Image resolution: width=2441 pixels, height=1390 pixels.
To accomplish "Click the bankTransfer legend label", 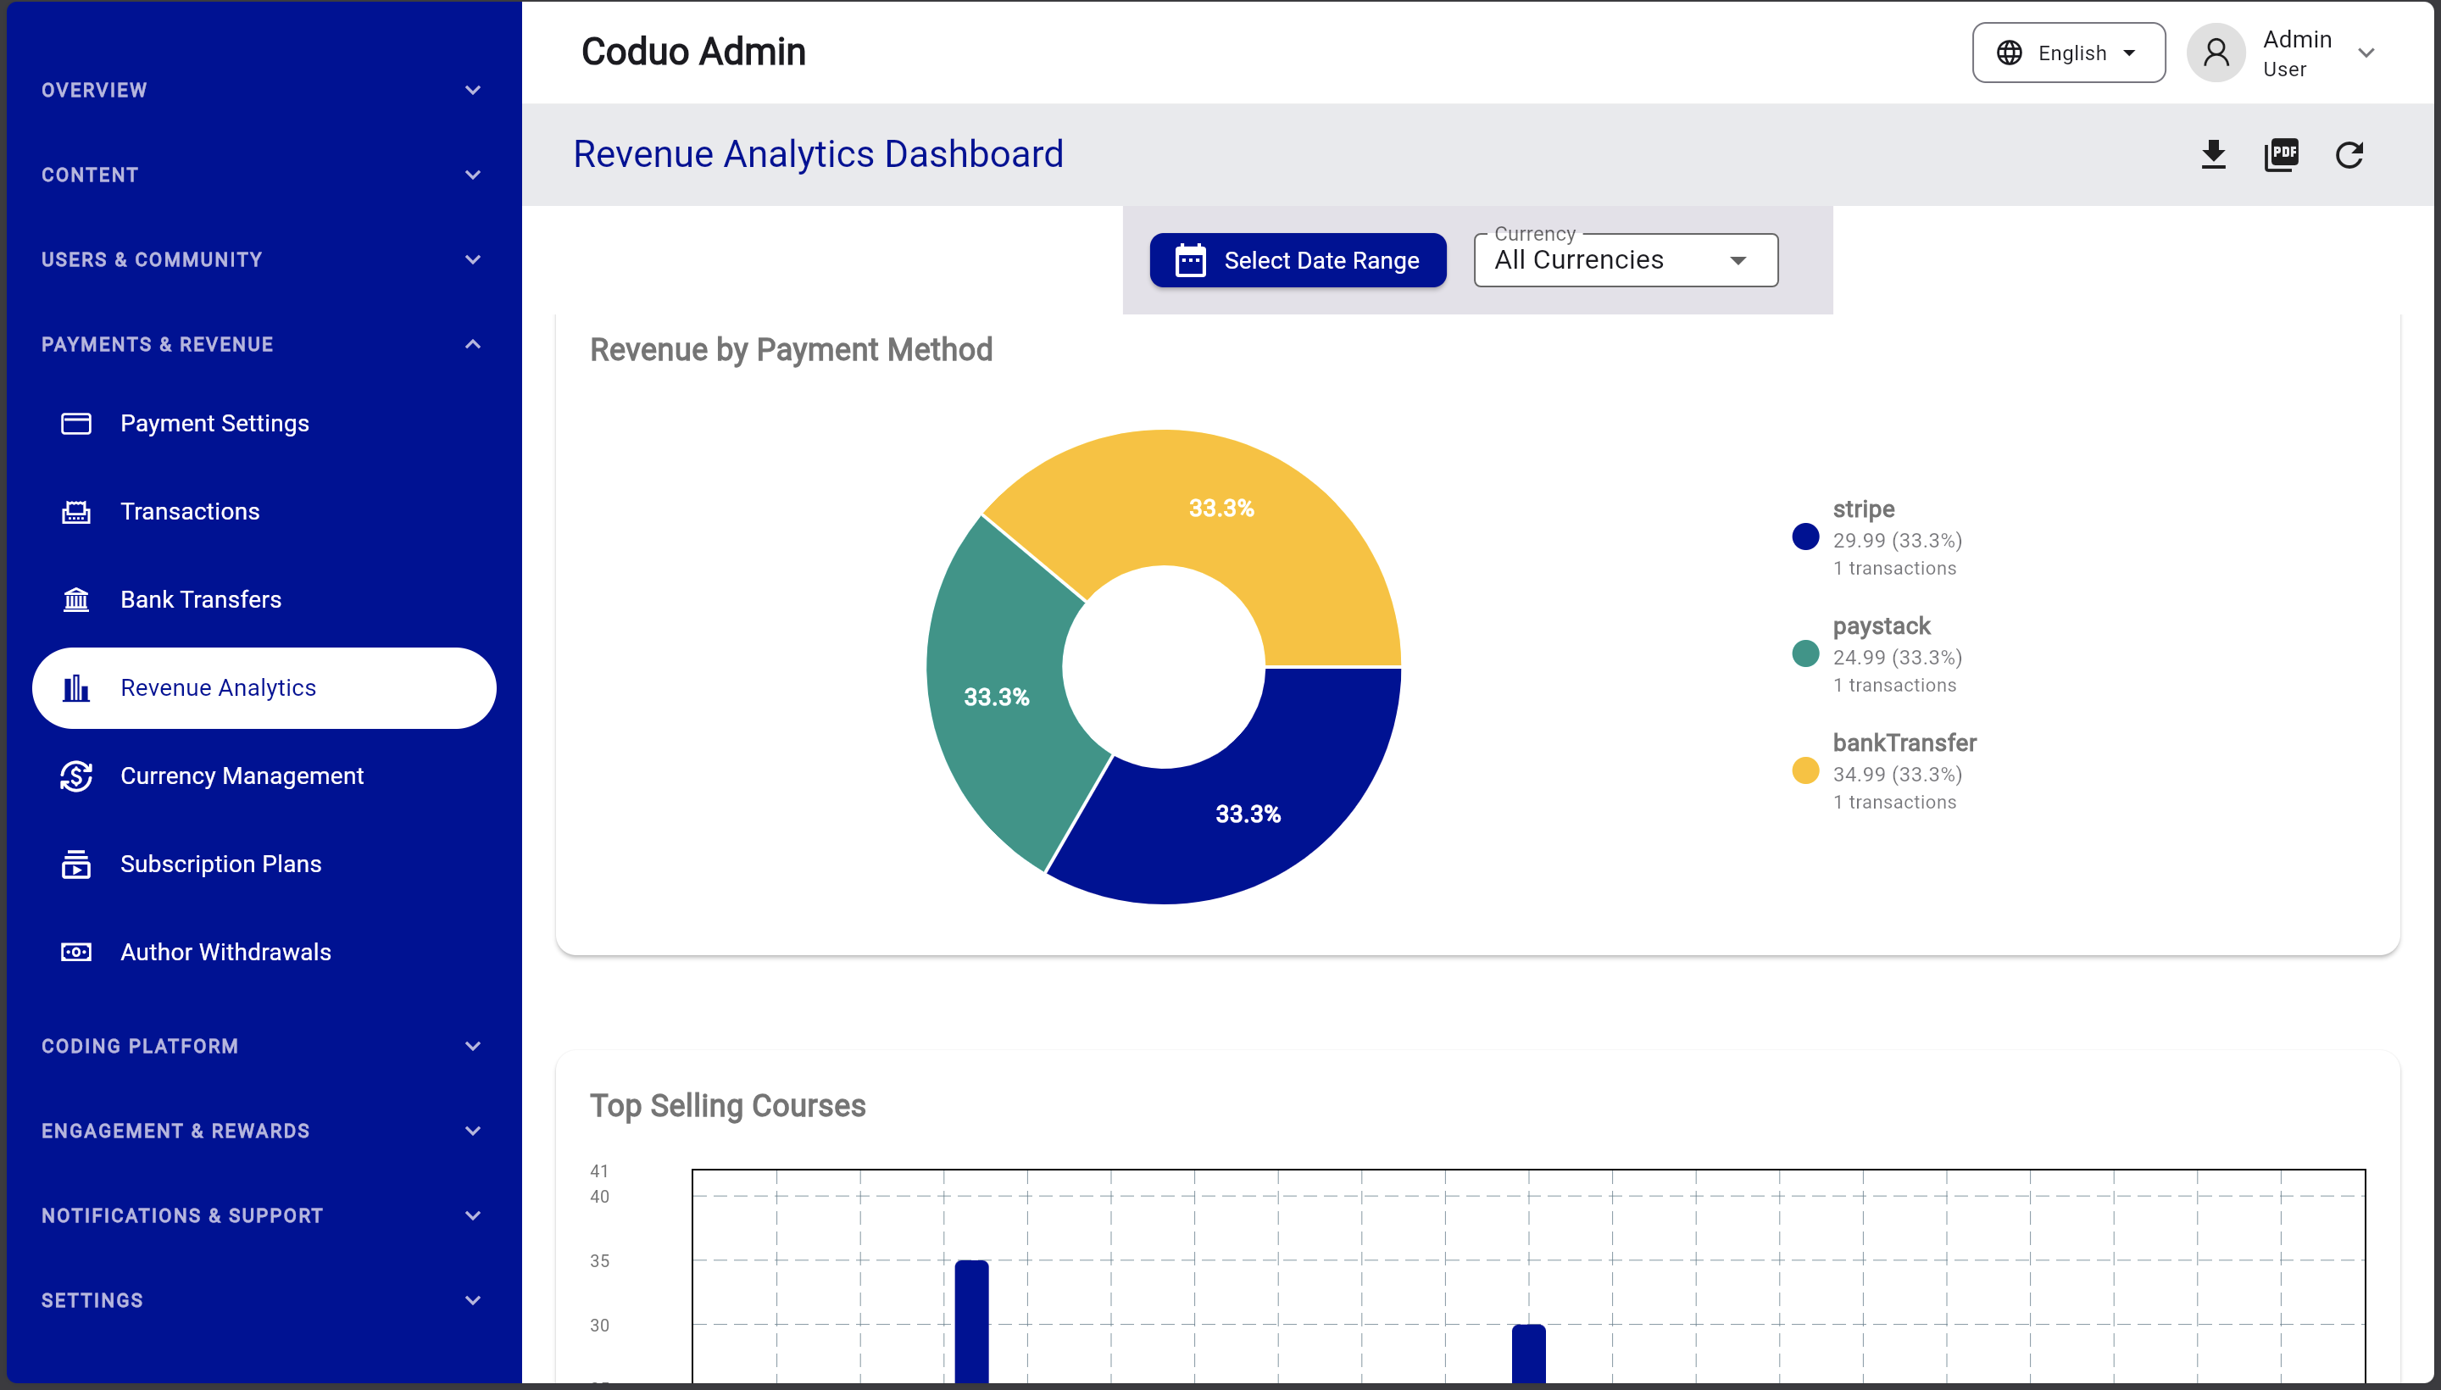I will coord(1904,742).
